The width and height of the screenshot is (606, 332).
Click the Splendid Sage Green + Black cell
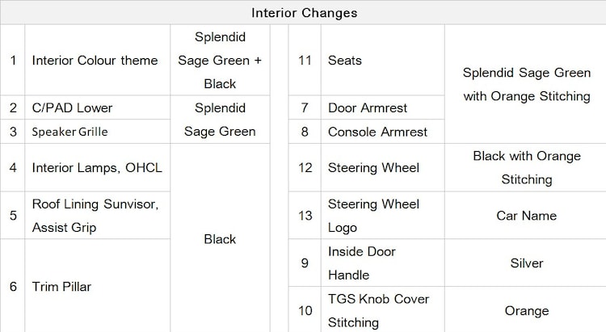point(220,61)
